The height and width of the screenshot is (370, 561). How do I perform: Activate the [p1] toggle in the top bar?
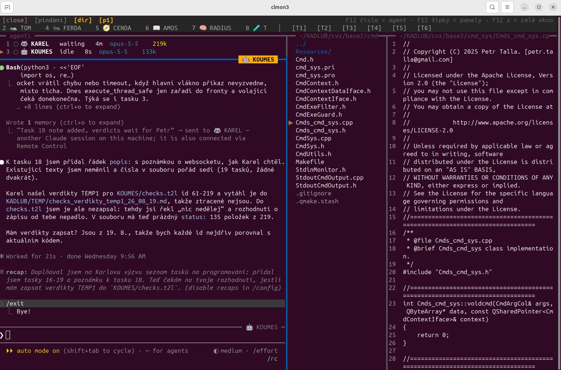tap(106, 20)
